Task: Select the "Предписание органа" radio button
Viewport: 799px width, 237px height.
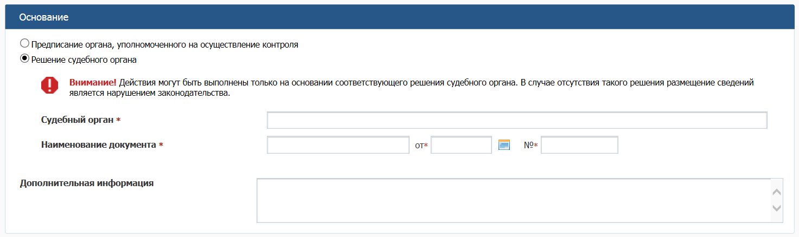Action: [x=24, y=43]
